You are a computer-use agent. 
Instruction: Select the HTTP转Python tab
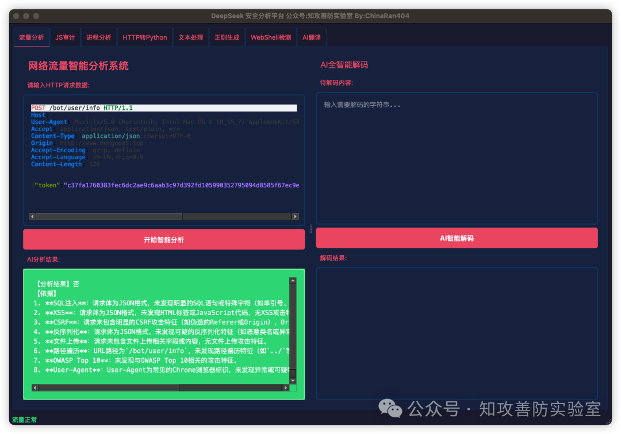(x=145, y=37)
